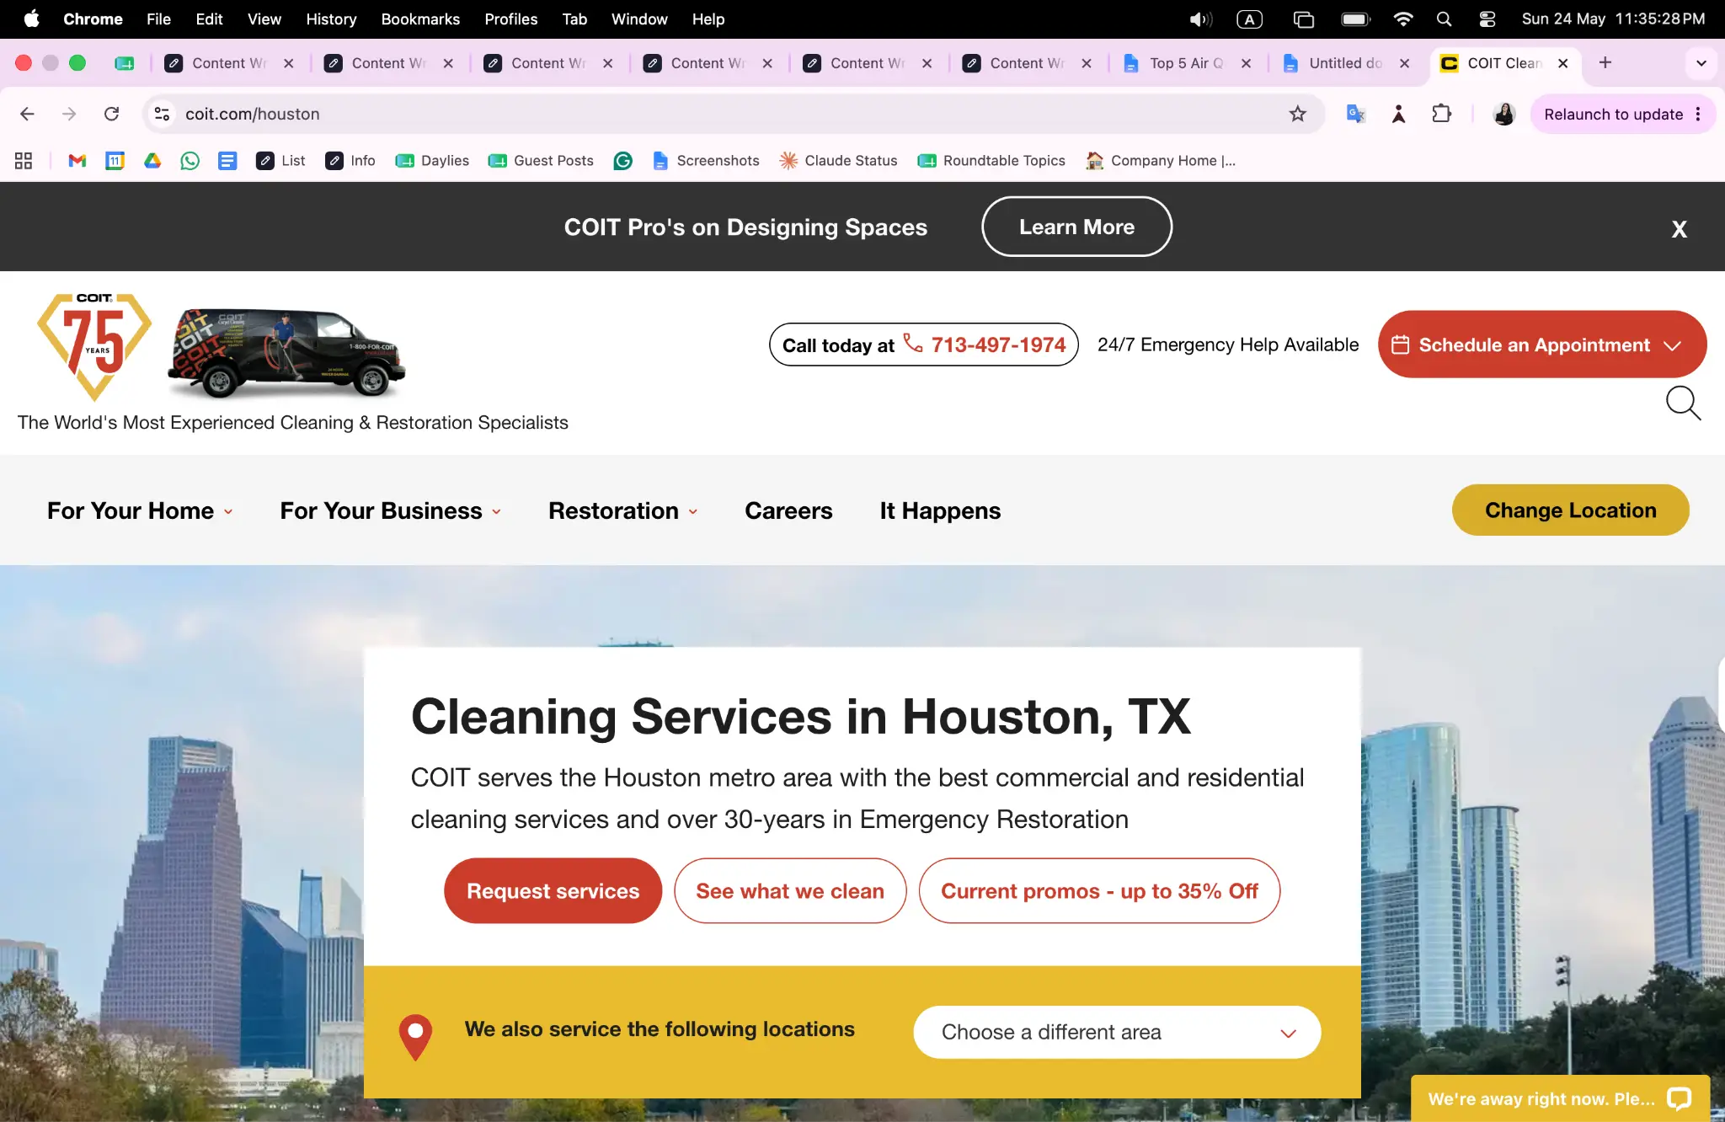Open the Profiles menu
The height and width of the screenshot is (1122, 1725).
coord(510,19)
